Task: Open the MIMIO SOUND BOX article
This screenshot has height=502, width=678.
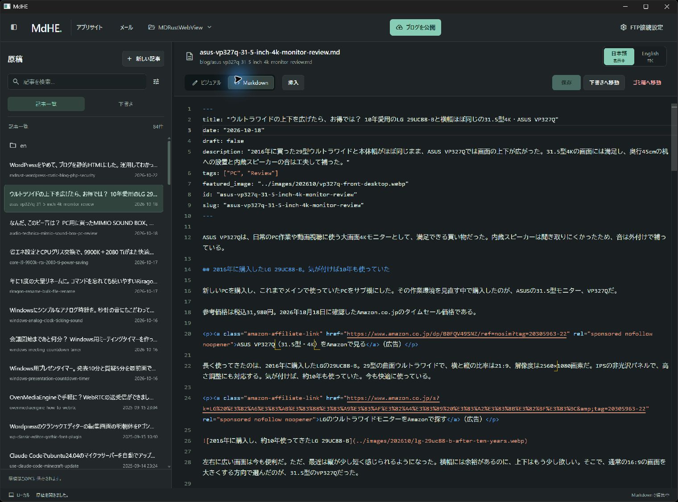Action: (83, 227)
